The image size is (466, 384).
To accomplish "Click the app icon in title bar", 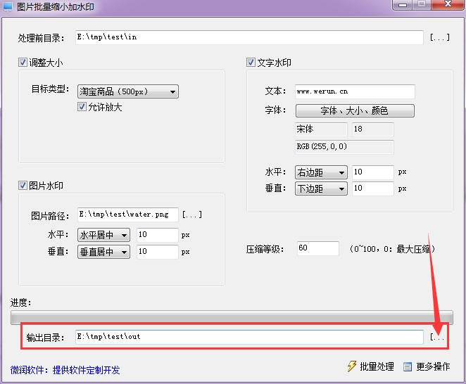I will [8, 6].
